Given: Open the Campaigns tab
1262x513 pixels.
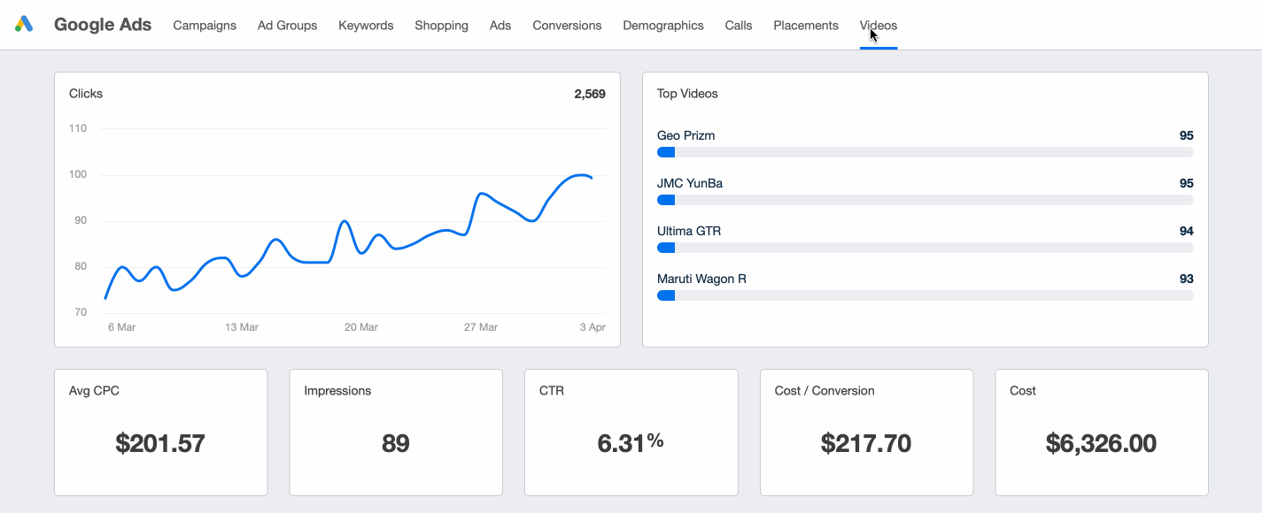Looking at the screenshot, I should (205, 26).
